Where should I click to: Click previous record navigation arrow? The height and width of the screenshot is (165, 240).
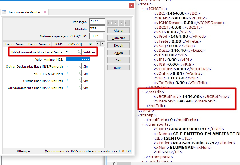pos(116,23)
